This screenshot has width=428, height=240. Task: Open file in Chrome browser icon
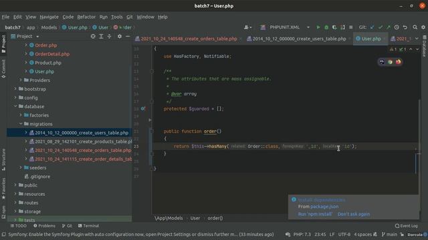[390, 62]
